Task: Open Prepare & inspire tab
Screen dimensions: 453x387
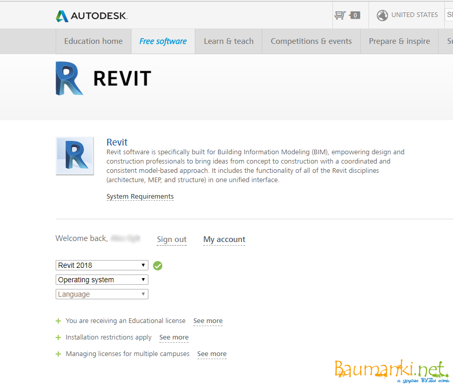Action: pos(399,41)
